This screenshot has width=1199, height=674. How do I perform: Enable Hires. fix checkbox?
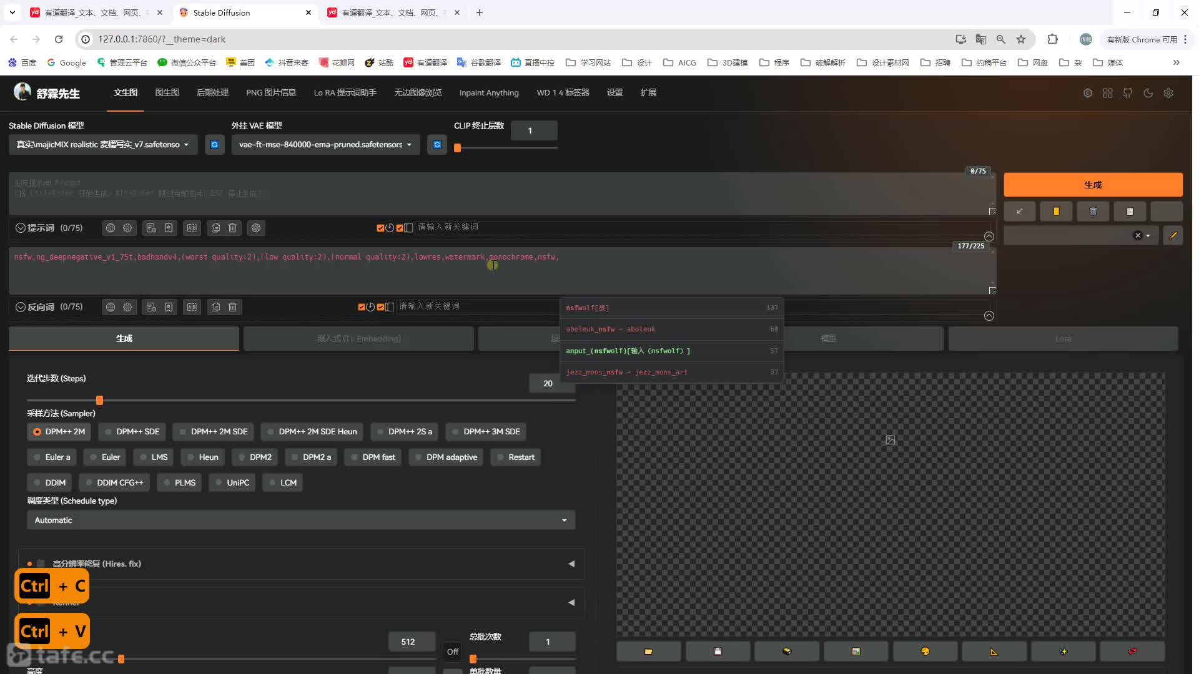click(41, 564)
